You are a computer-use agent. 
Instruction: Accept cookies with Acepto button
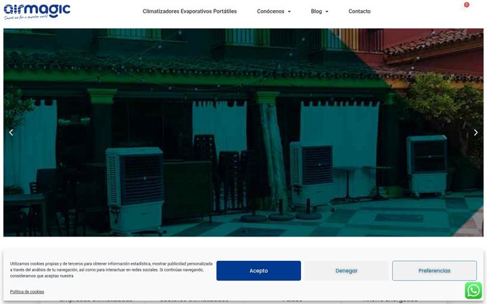point(258,270)
